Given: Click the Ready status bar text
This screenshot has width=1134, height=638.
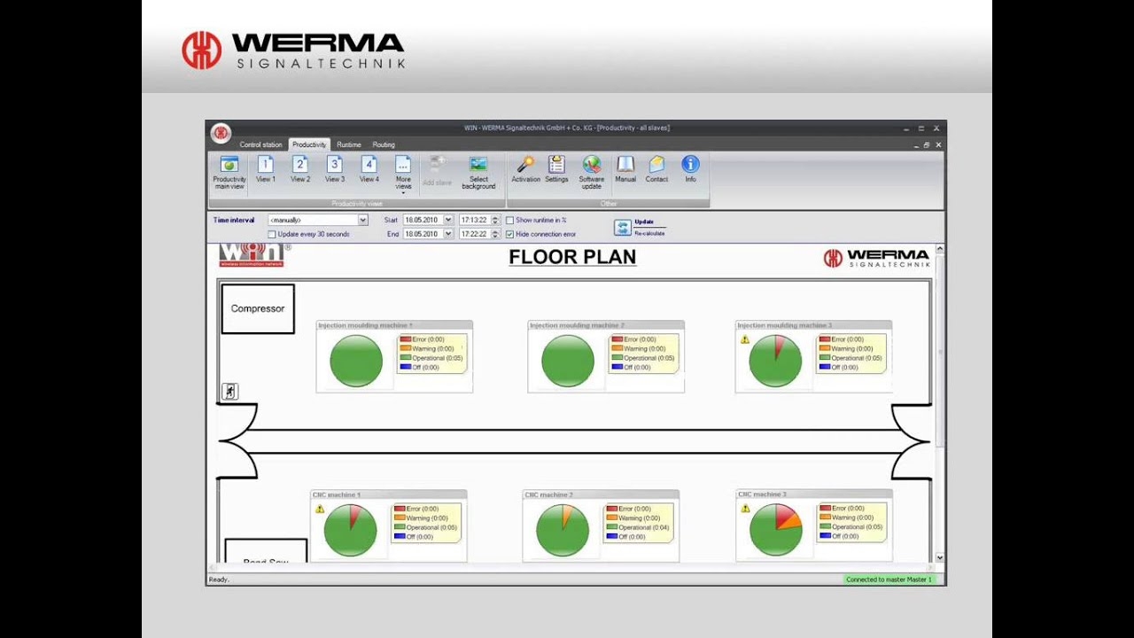Looking at the screenshot, I should click(x=219, y=580).
